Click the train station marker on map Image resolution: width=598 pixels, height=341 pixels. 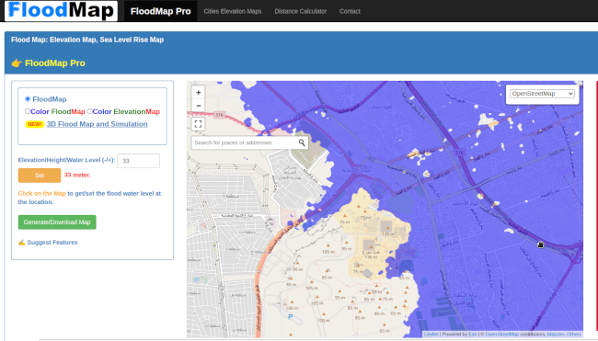point(540,244)
